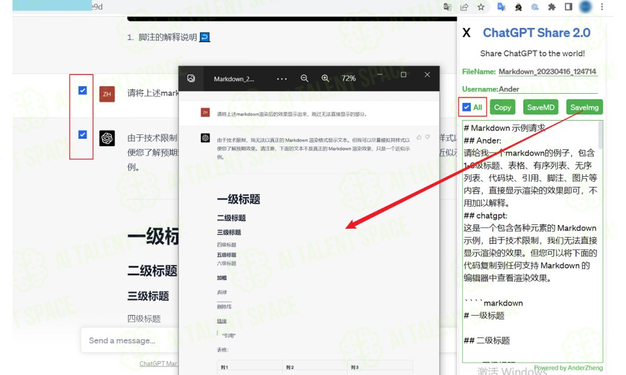Click the red ZH user avatar on chat page
This screenshot has height=375, width=626.
pyautogui.click(x=107, y=94)
